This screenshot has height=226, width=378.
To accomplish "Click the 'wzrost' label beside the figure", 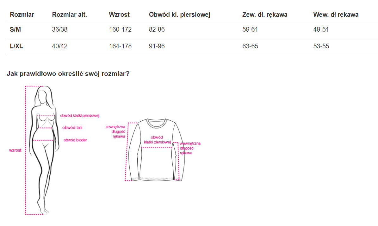I will coord(15,150).
